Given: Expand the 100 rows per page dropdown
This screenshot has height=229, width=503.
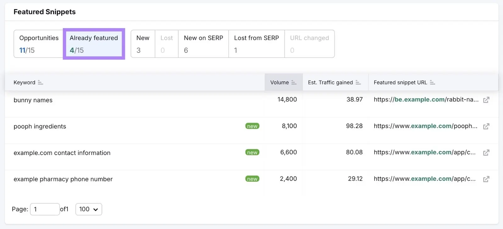Looking at the screenshot, I should [89, 209].
